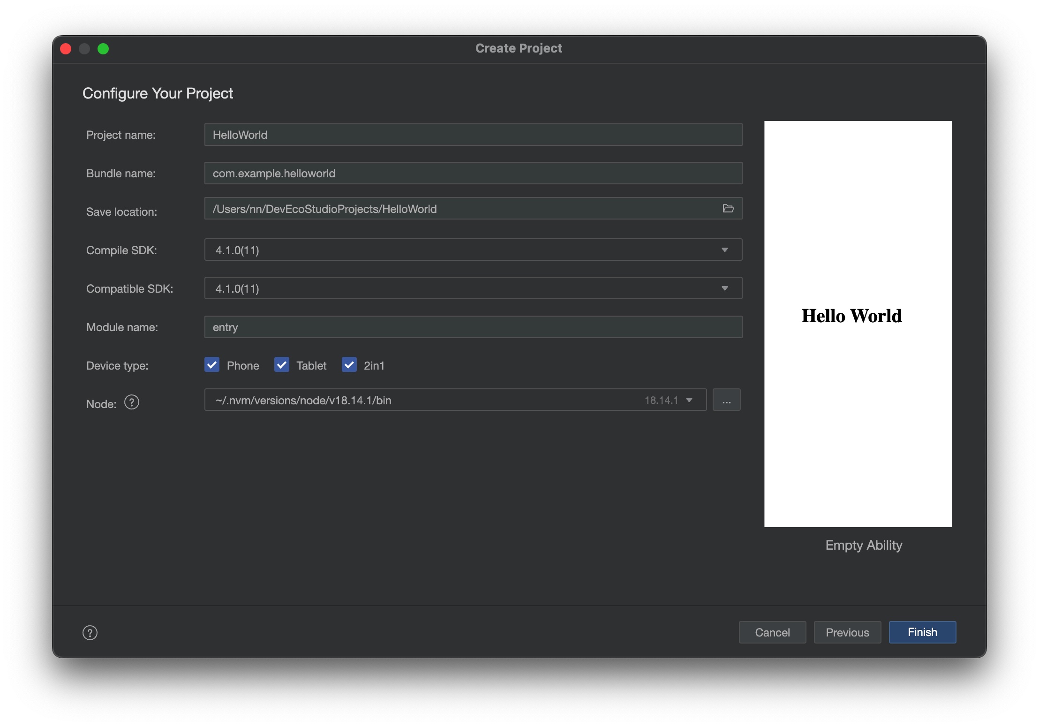
Task: Select the Bundle name input field
Action: (x=473, y=172)
